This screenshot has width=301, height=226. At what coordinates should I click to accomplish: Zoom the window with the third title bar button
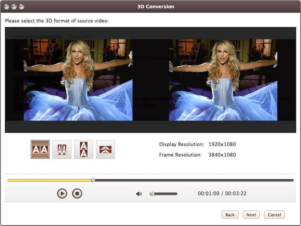[x=21, y=7]
